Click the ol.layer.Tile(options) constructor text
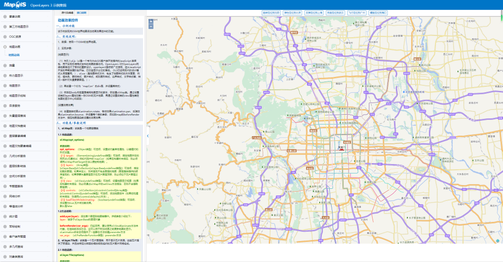Image resolution: width=503 pixels, height=262 pixels. click(x=72, y=255)
